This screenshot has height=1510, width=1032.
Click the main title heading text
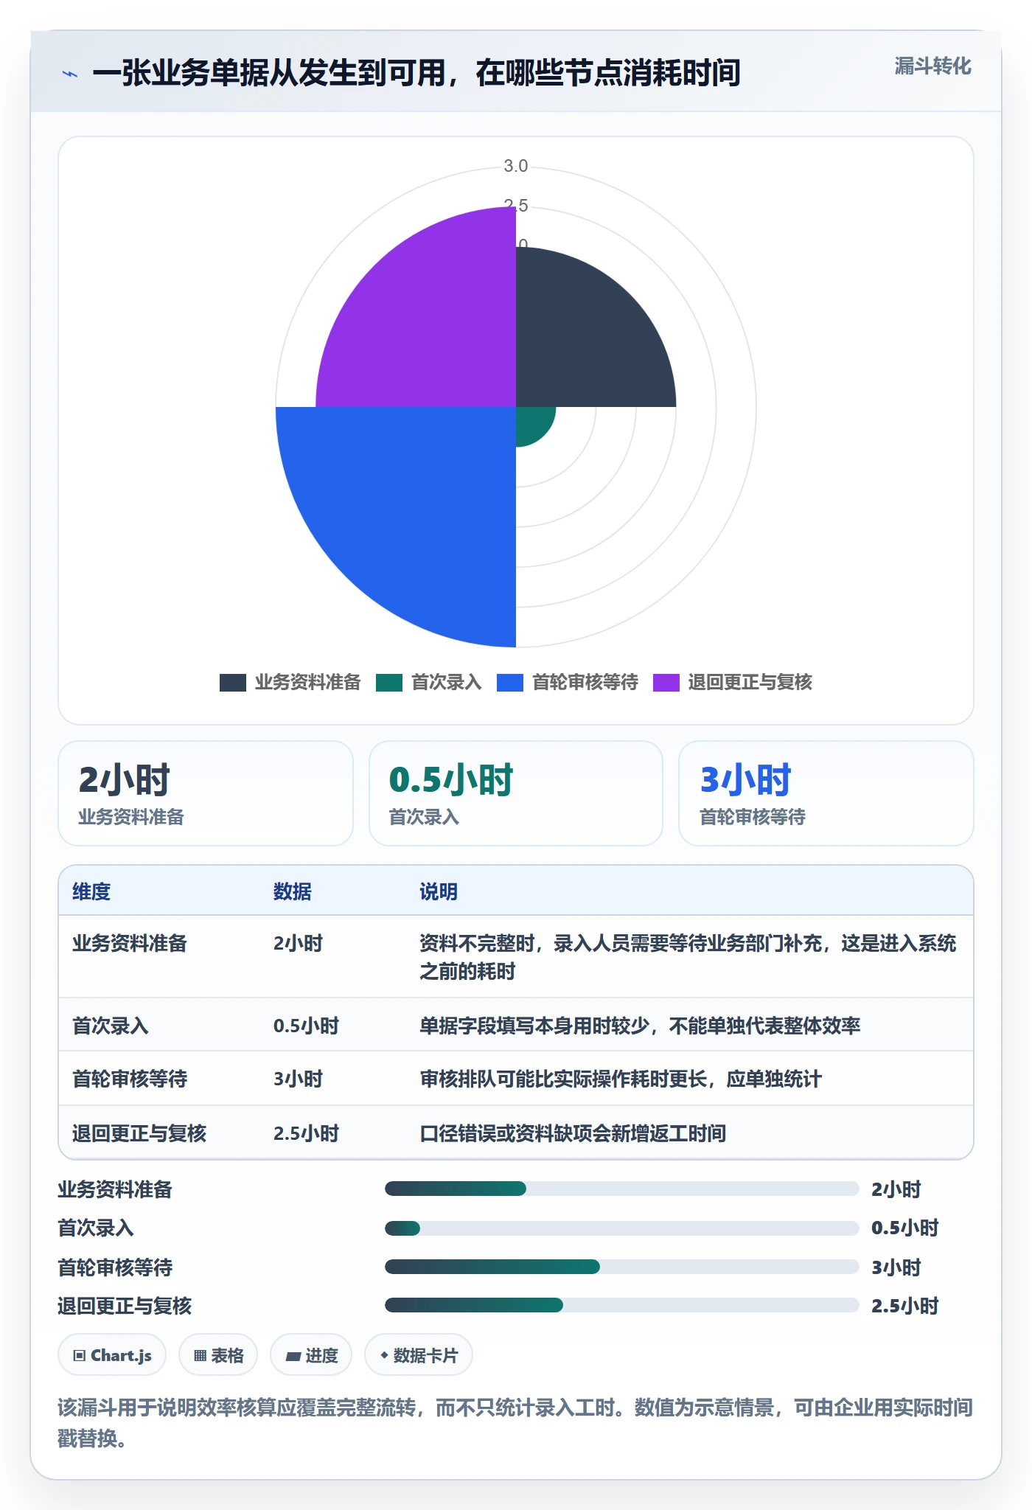[x=416, y=73]
